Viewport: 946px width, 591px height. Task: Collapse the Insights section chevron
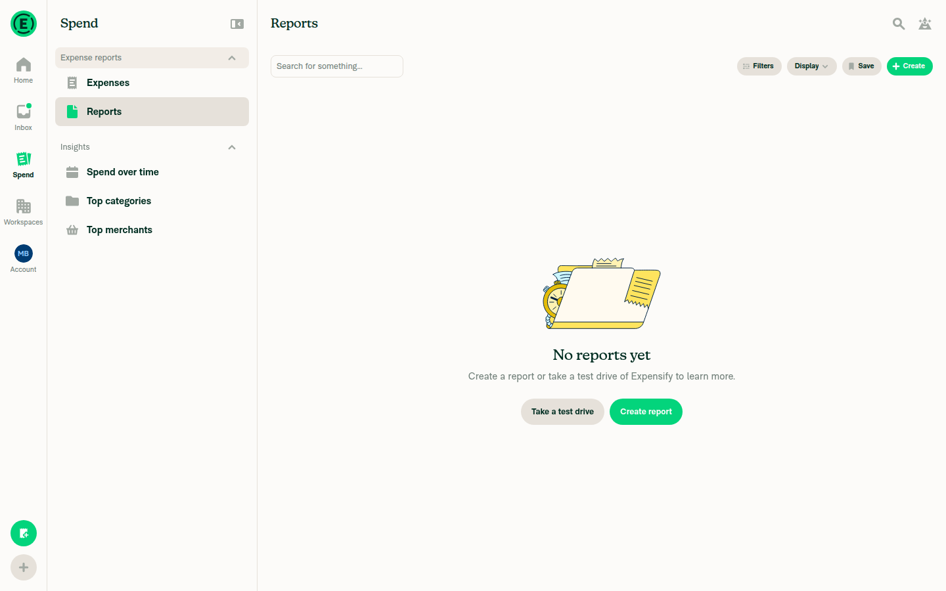point(232,147)
